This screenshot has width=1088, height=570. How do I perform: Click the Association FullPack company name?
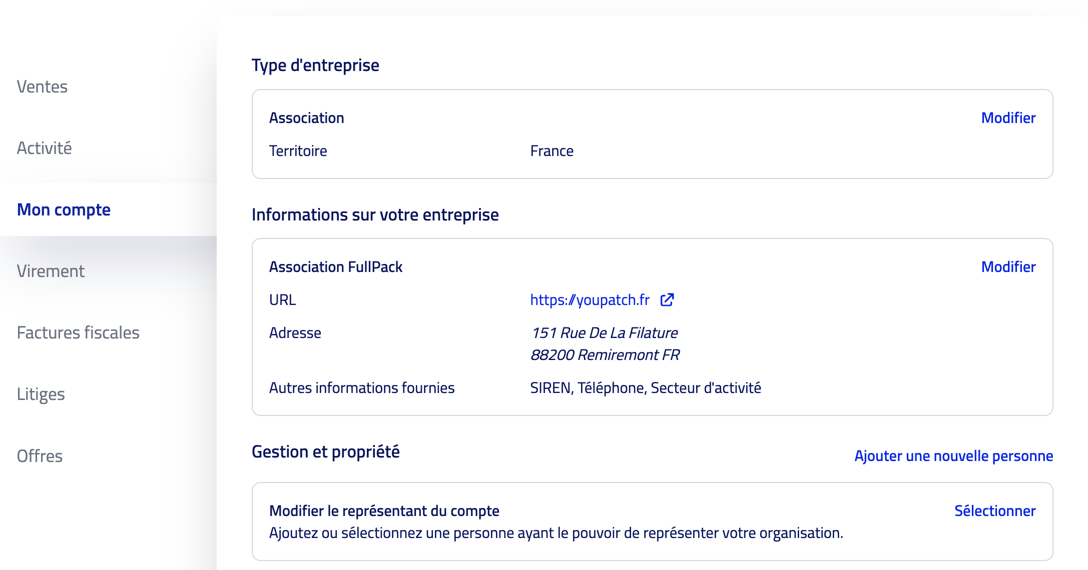pos(335,266)
